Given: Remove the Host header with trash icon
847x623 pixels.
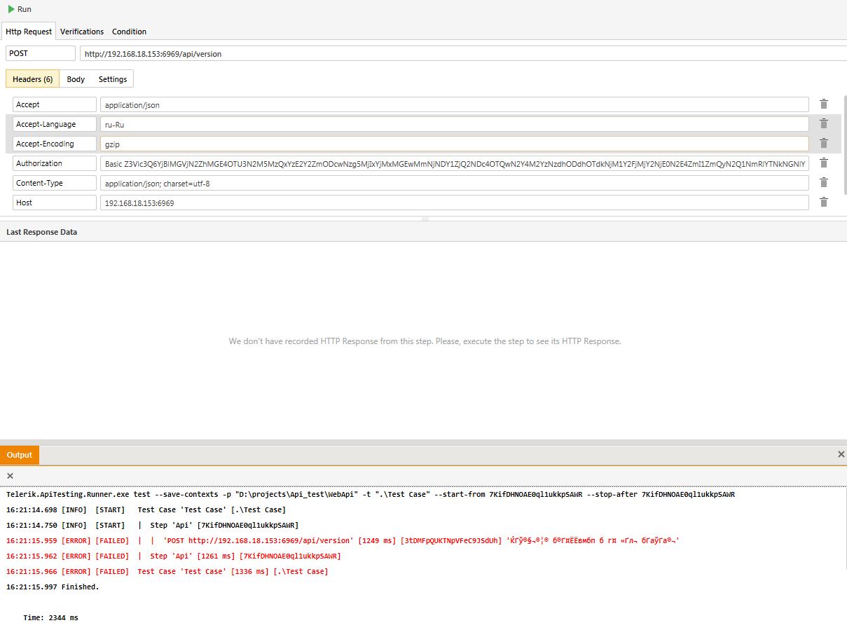Looking at the screenshot, I should tap(824, 203).
